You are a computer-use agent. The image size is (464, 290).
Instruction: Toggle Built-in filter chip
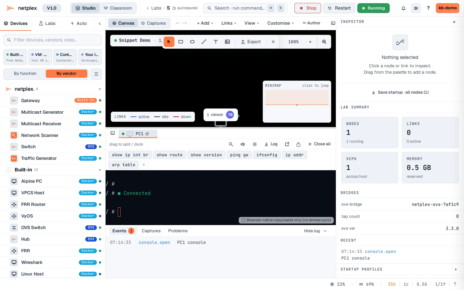(x=15, y=57)
